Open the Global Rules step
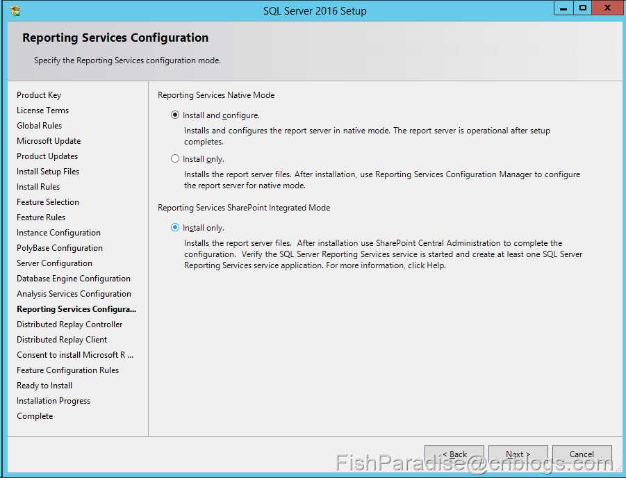 39,125
